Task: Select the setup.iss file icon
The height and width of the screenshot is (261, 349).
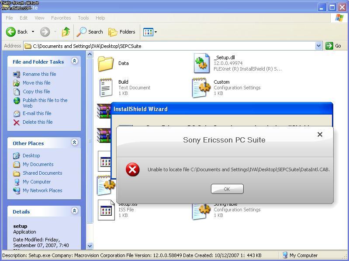Action: (x=106, y=210)
